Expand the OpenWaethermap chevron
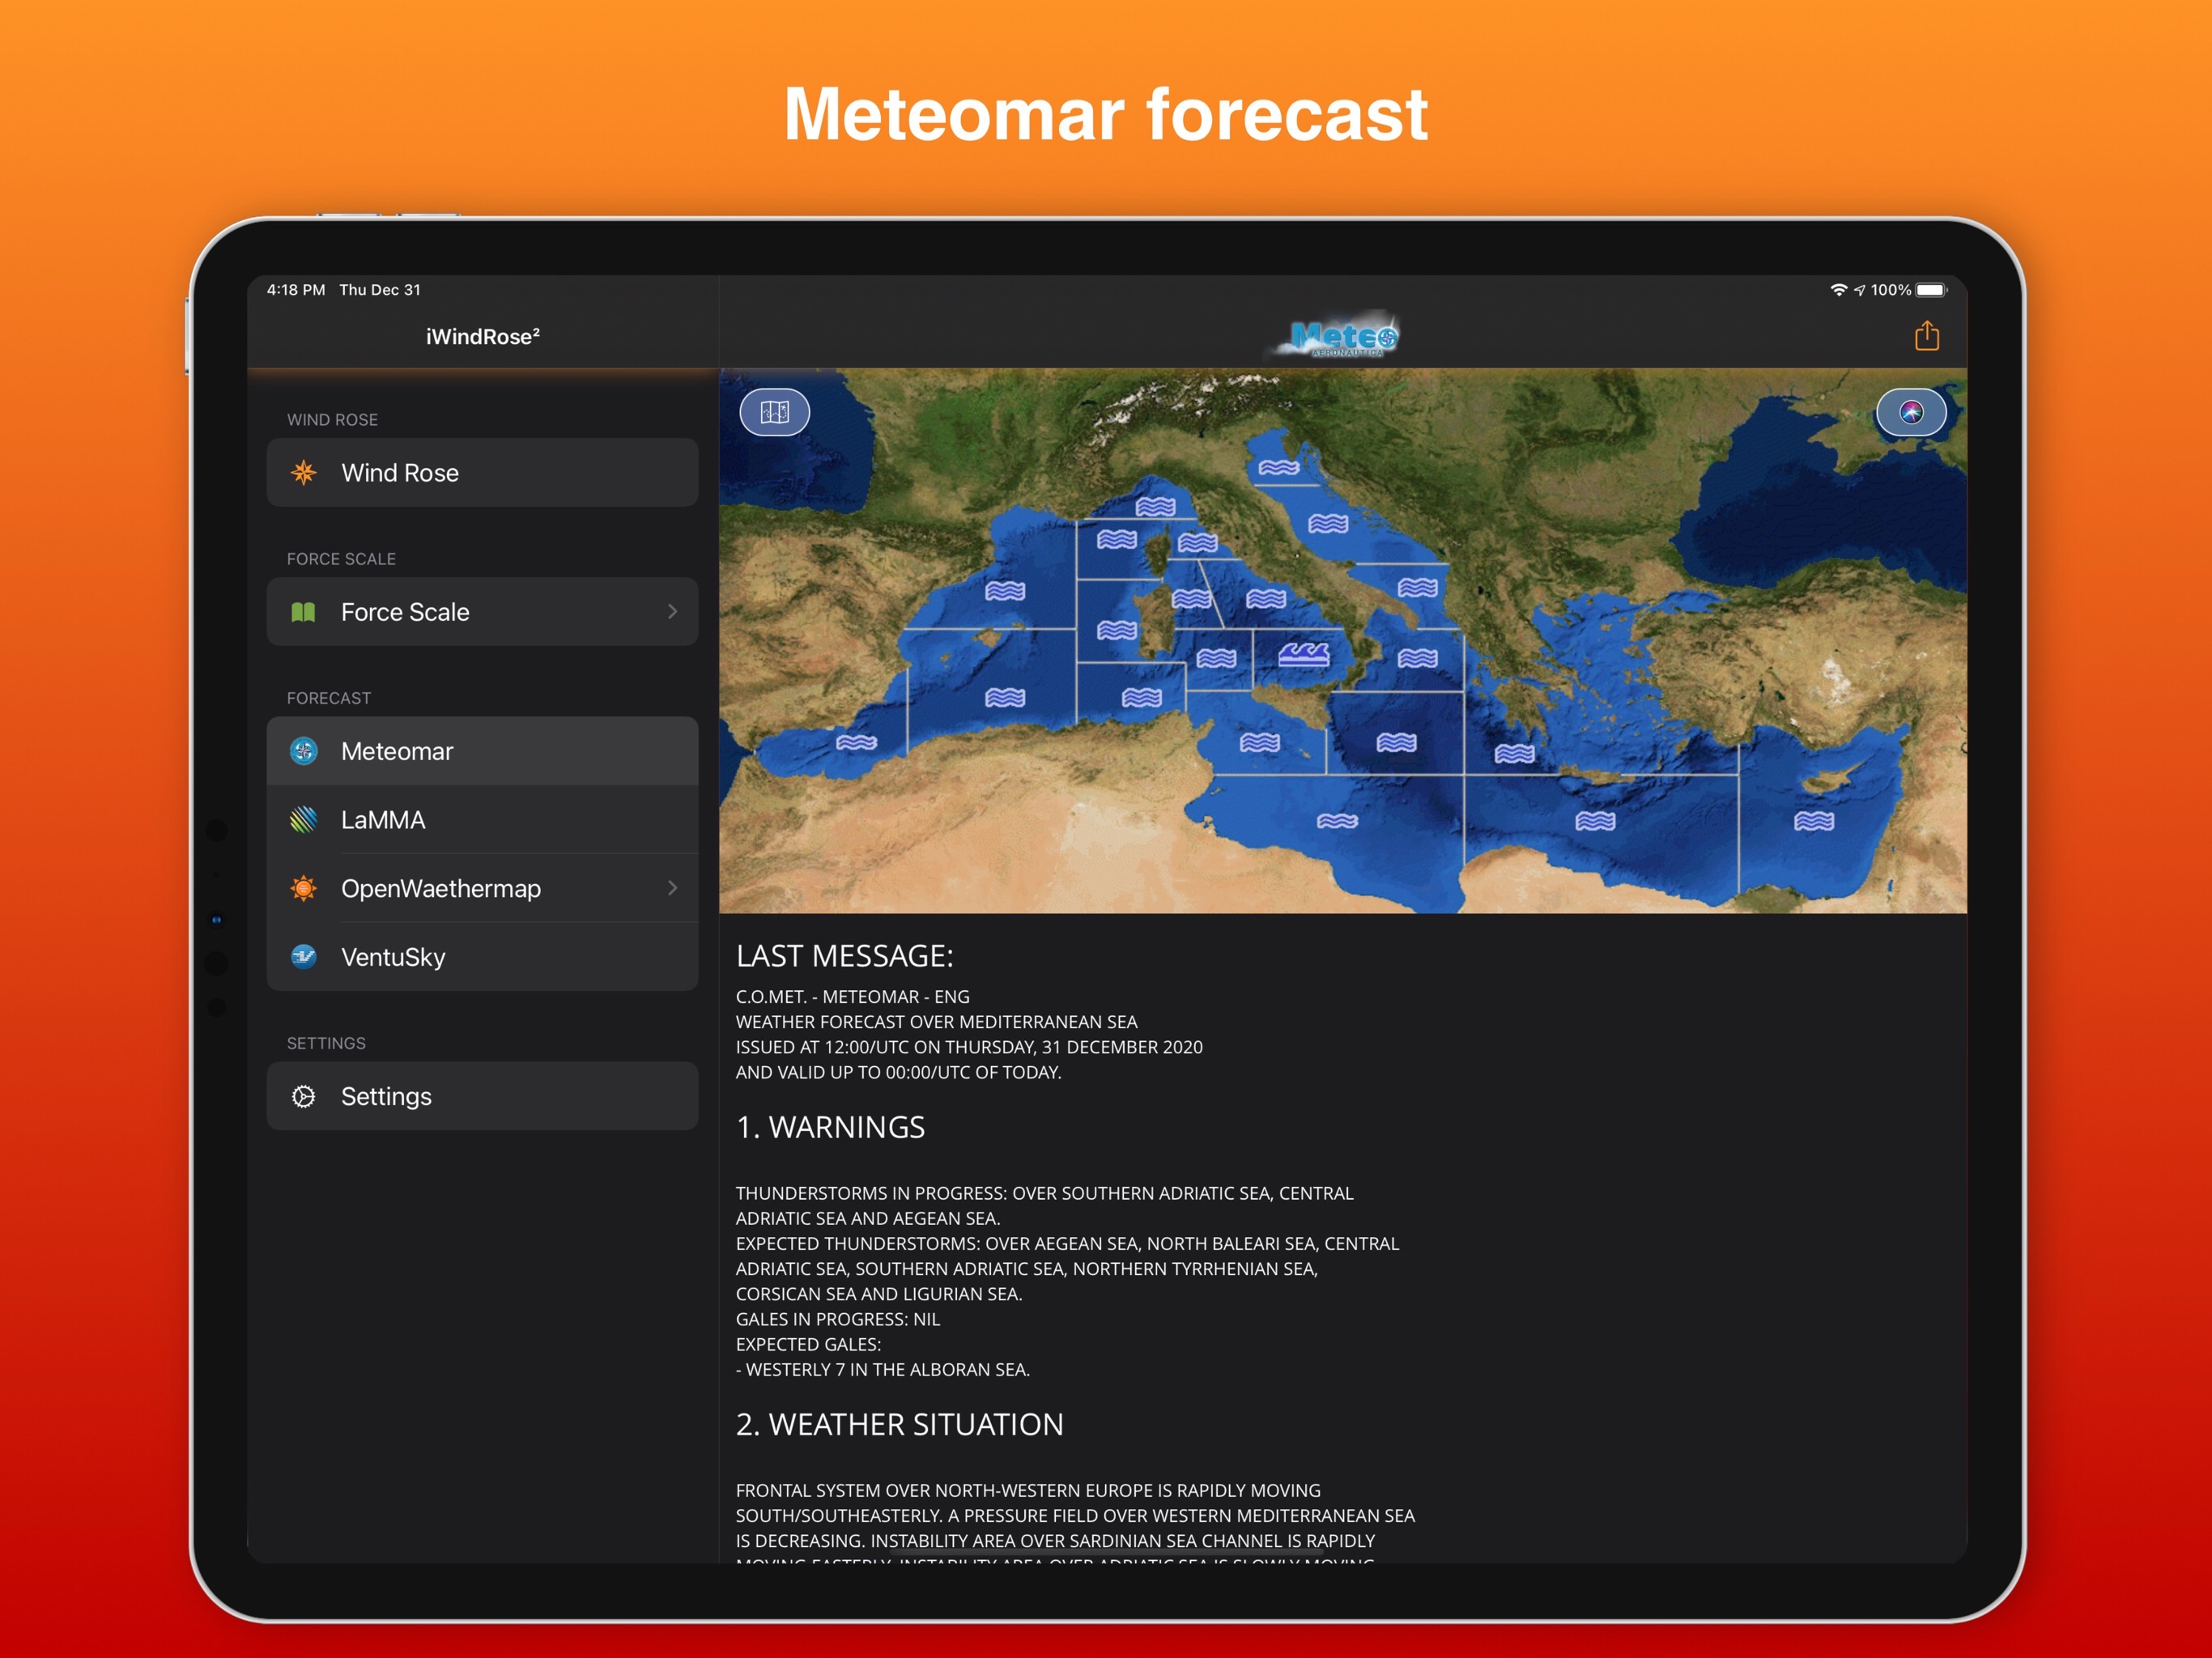 point(672,888)
